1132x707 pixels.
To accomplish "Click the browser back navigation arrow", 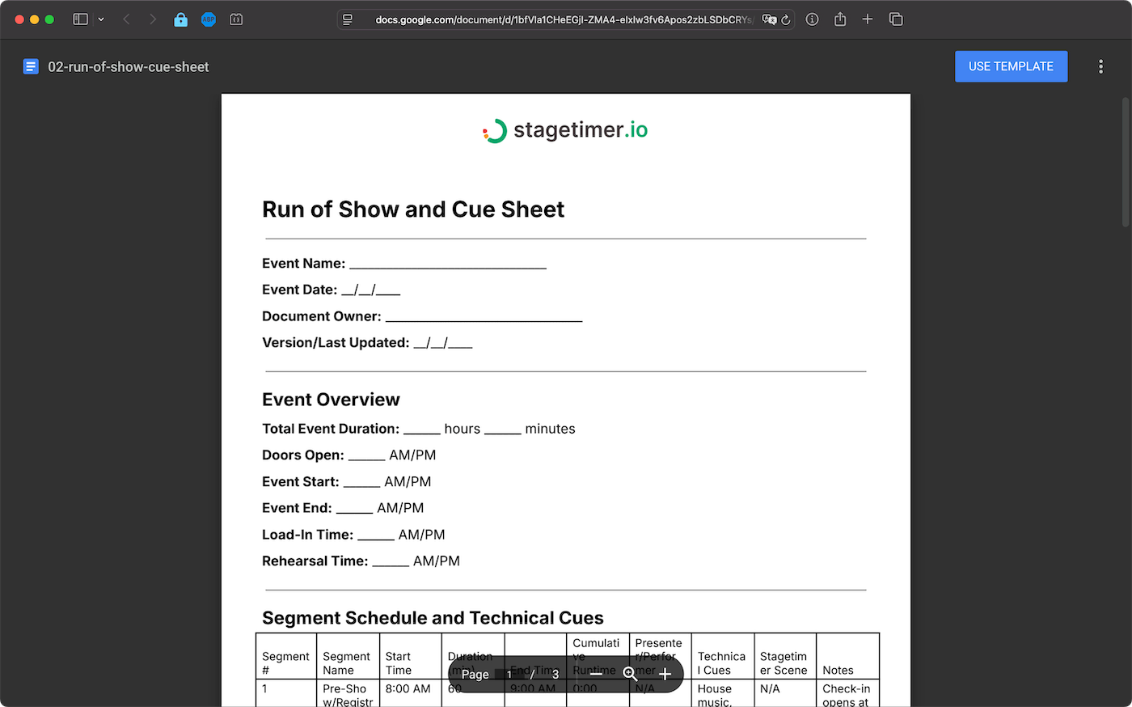I will pyautogui.click(x=126, y=19).
